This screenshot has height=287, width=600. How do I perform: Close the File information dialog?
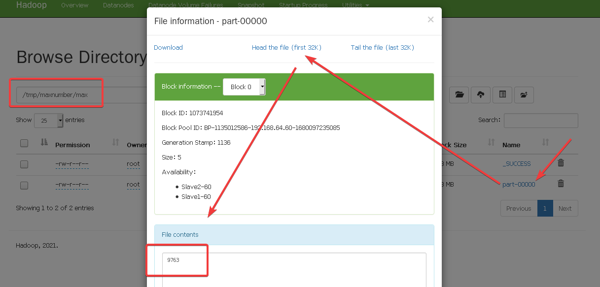pos(430,20)
